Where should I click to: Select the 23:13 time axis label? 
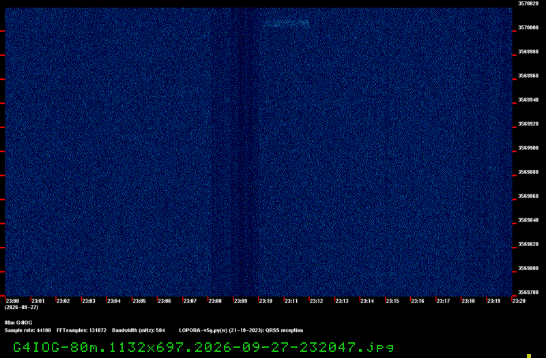(x=342, y=301)
